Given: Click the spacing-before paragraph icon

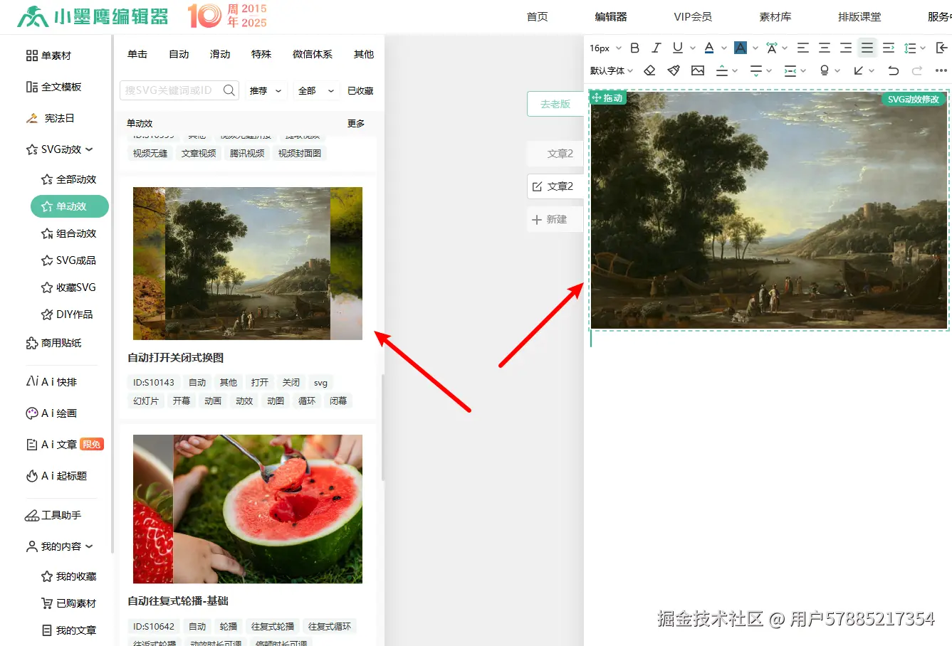Looking at the screenshot, I should pyautogui.click(x=722, y=70).
